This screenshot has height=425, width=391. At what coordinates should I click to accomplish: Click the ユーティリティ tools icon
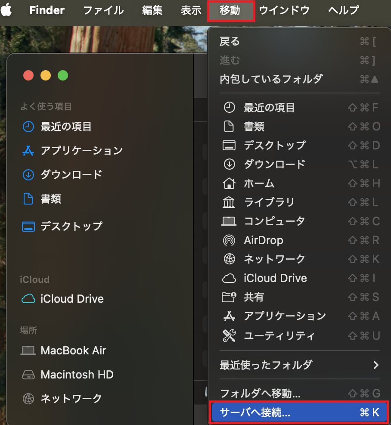click(x=229, y=335)
